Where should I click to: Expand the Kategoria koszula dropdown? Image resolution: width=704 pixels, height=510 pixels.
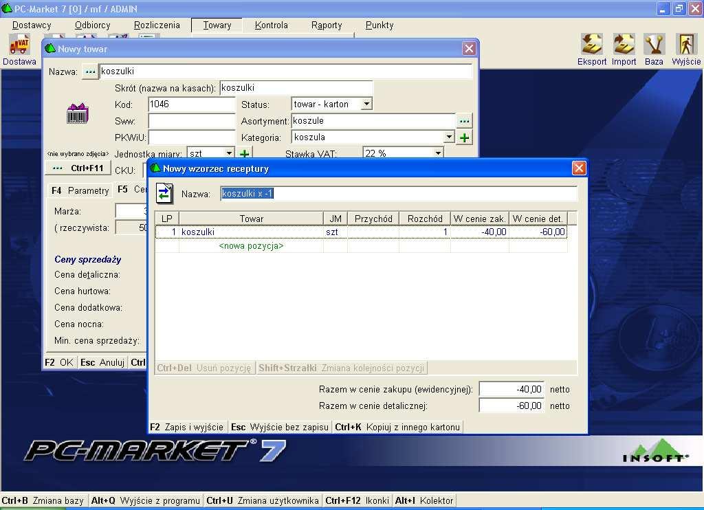[x=449, y=137]
